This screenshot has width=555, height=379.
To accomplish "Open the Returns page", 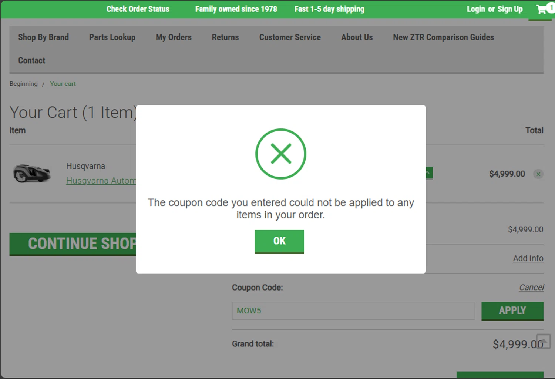I will click(x=225, y=37).
